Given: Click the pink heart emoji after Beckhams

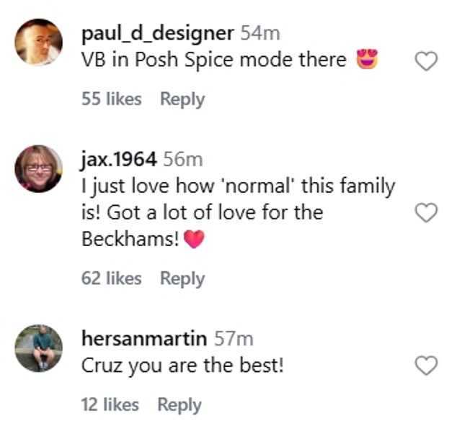Looking at the screenshot, I should 195,240.
